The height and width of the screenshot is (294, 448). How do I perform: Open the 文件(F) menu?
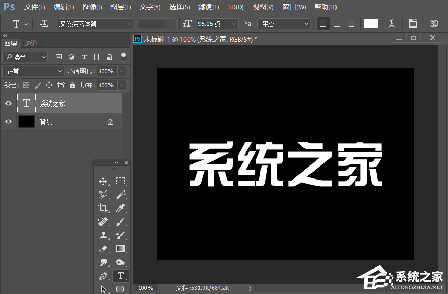coord(34,7)
